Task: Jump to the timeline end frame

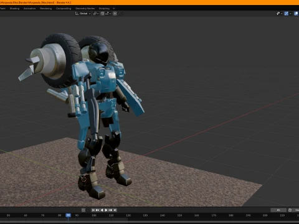Action: [115, 210]
